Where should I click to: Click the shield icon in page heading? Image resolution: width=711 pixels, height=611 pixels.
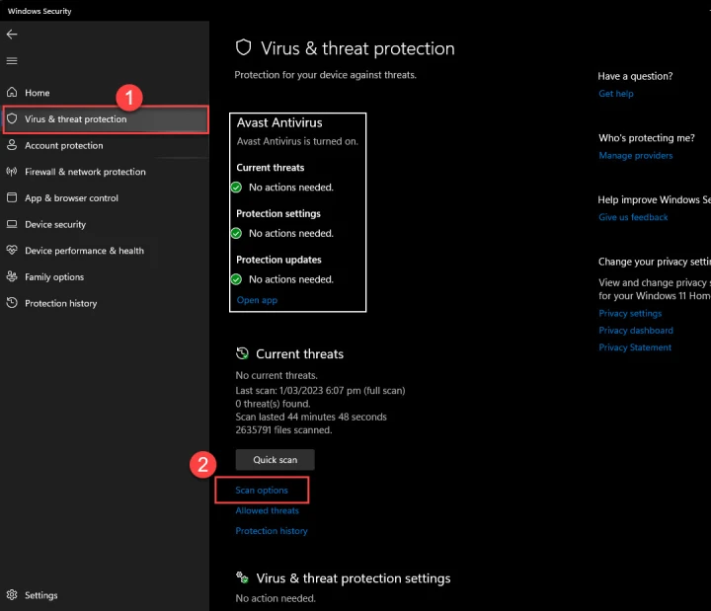point(244,47)
